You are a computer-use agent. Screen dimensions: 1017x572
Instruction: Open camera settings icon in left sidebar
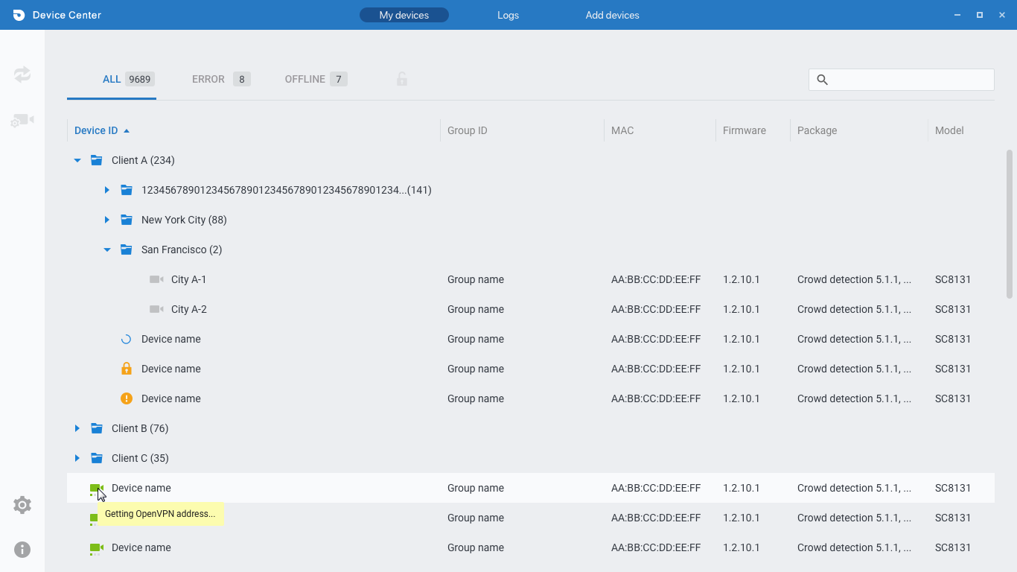tap(22, 121)
